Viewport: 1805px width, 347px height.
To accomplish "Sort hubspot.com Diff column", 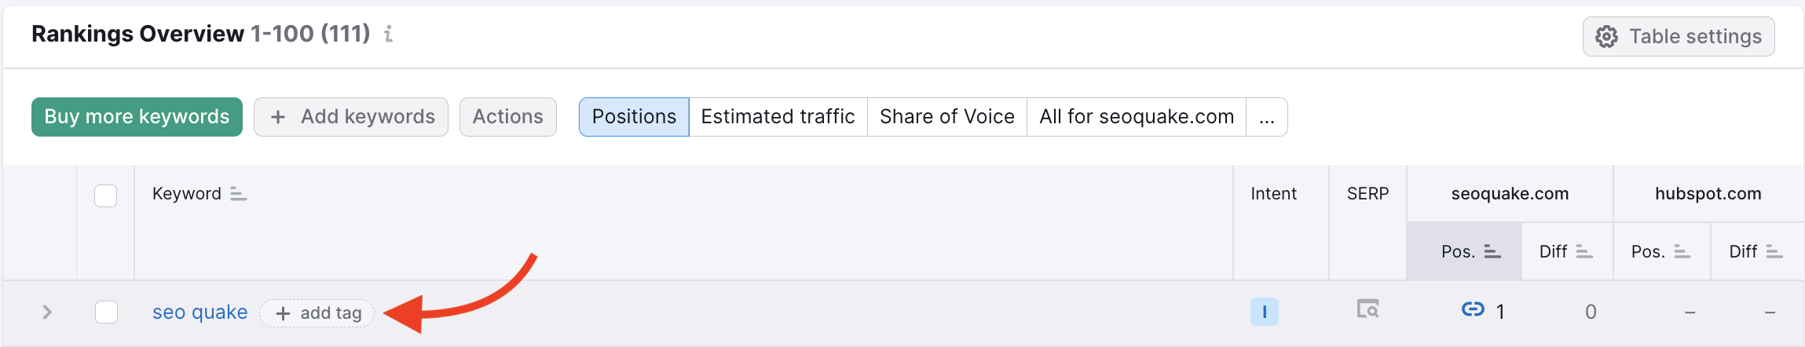I will click(1774, 252).
